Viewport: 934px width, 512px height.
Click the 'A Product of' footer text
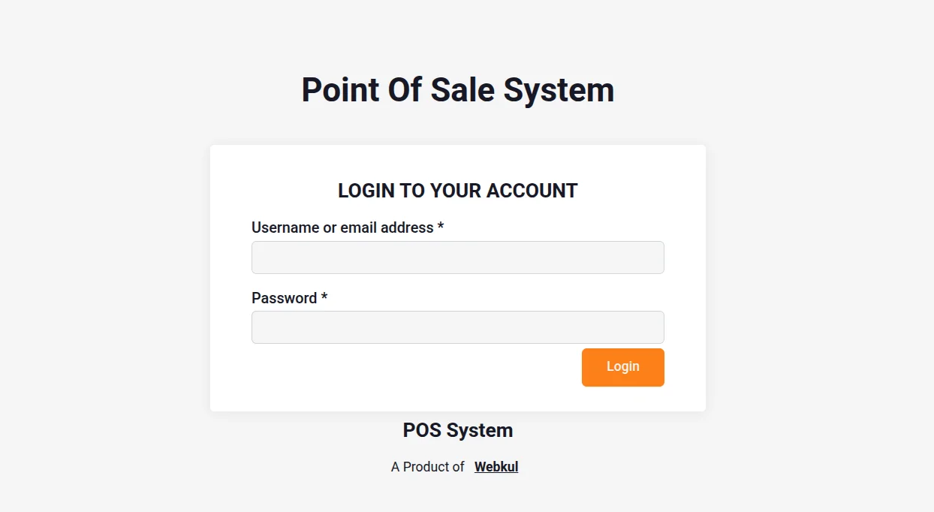(x=428, y=466)
